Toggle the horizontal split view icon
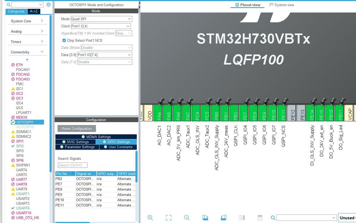Viewport: 356px width, 223px height. [260, 218]
